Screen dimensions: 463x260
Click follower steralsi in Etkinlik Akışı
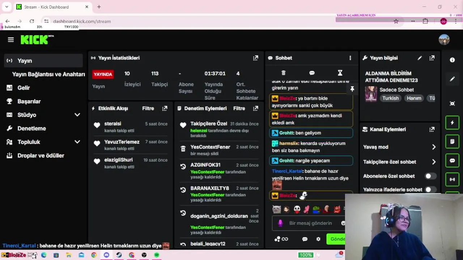pyautogui.click(x=112, y=124)
